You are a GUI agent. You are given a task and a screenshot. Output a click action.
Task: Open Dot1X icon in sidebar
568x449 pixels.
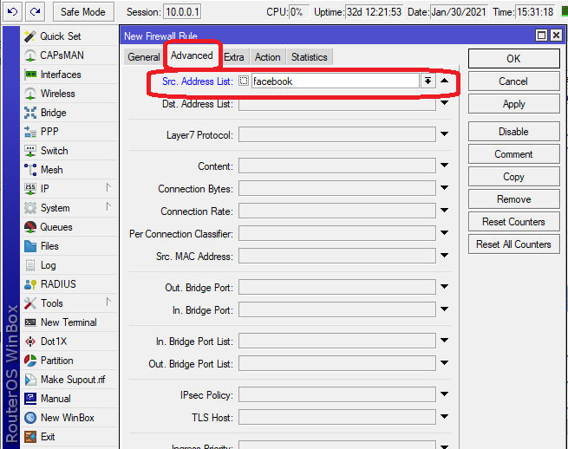30,342
